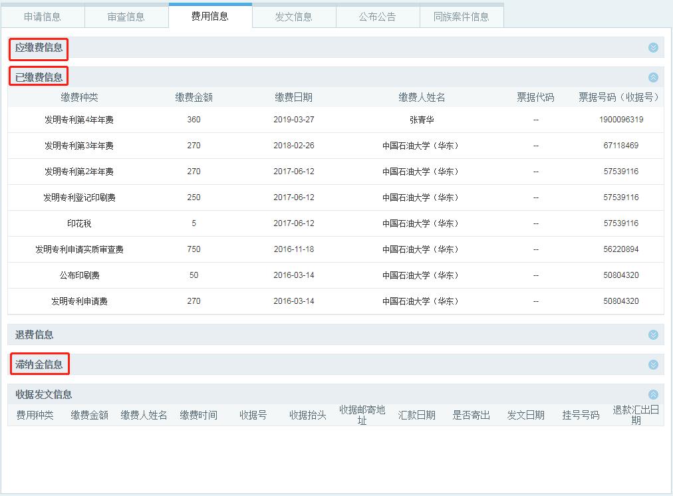Click receipt number 56220894
This screenshot has height=496, width=673.
621,249
